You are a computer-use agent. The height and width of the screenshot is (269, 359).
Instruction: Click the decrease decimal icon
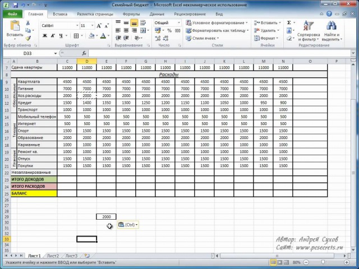click(x=166, y=38)
